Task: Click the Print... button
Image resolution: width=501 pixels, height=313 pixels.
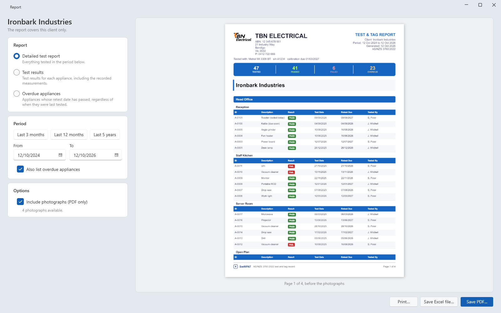Action: point(404,302)
